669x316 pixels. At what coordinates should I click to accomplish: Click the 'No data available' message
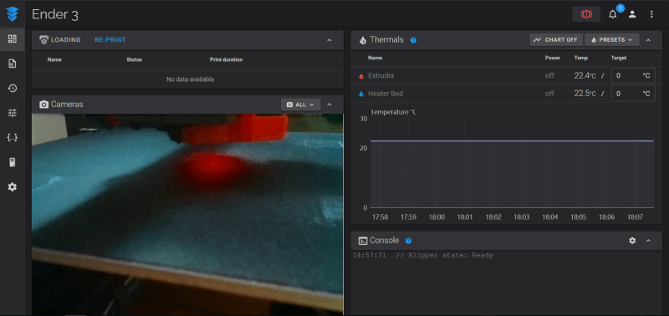click(x=191, y=79)
